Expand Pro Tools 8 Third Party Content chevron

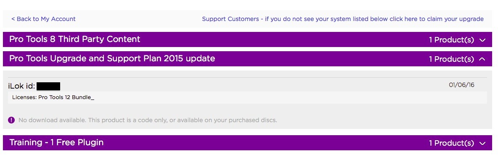[482, 40]
